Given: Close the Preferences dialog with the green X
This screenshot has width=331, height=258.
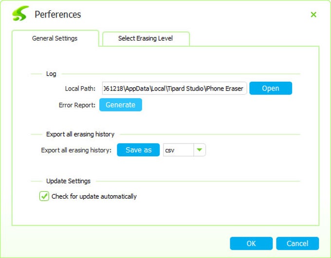Looking at the screenshot, I should [x=313, y=15].
